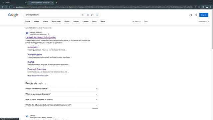Image resolution: width=213 pixels, height=120 pixels.
Task: Open People also ask options menu
Action: point(45,84)
